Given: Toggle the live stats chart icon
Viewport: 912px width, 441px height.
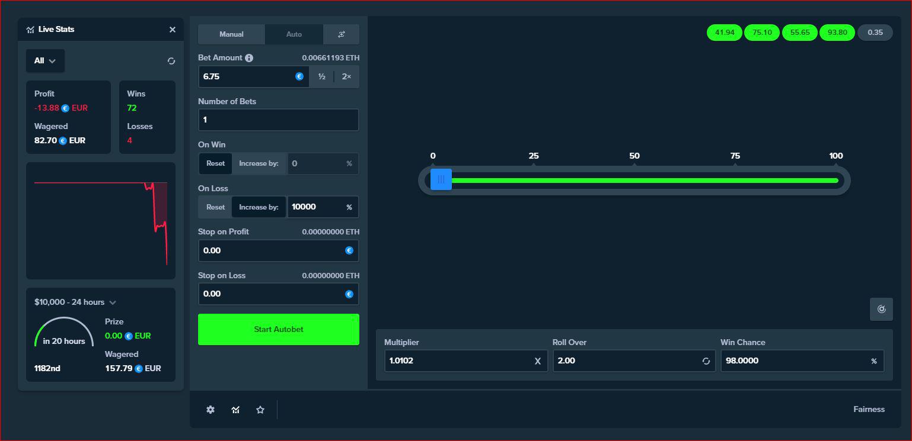Looking at the screenshot, I should 235,410.
